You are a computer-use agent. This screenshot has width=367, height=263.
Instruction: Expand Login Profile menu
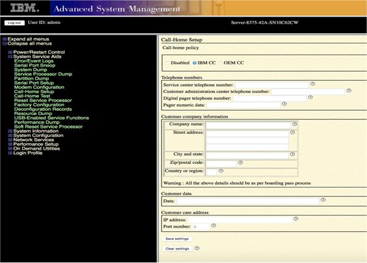coord(10,153)
